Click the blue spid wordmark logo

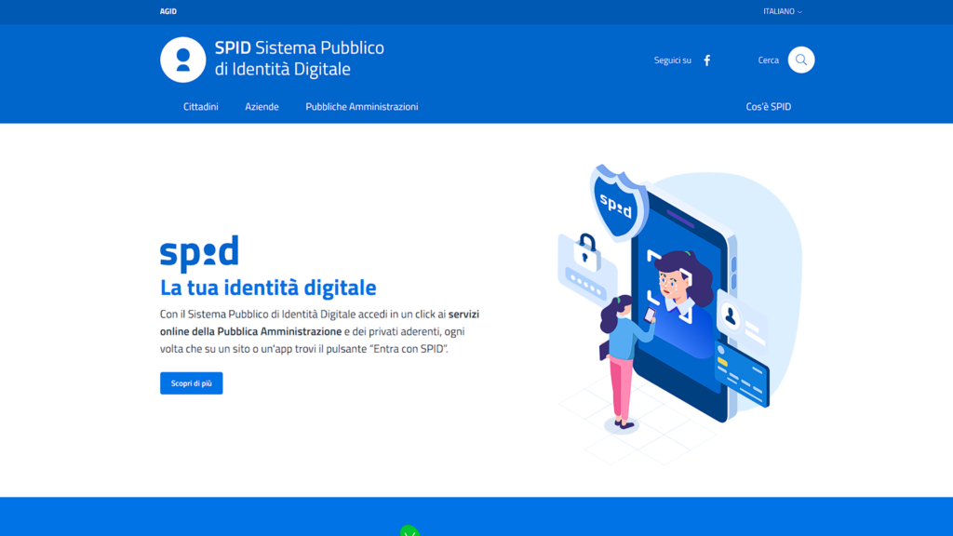point(199,253)
